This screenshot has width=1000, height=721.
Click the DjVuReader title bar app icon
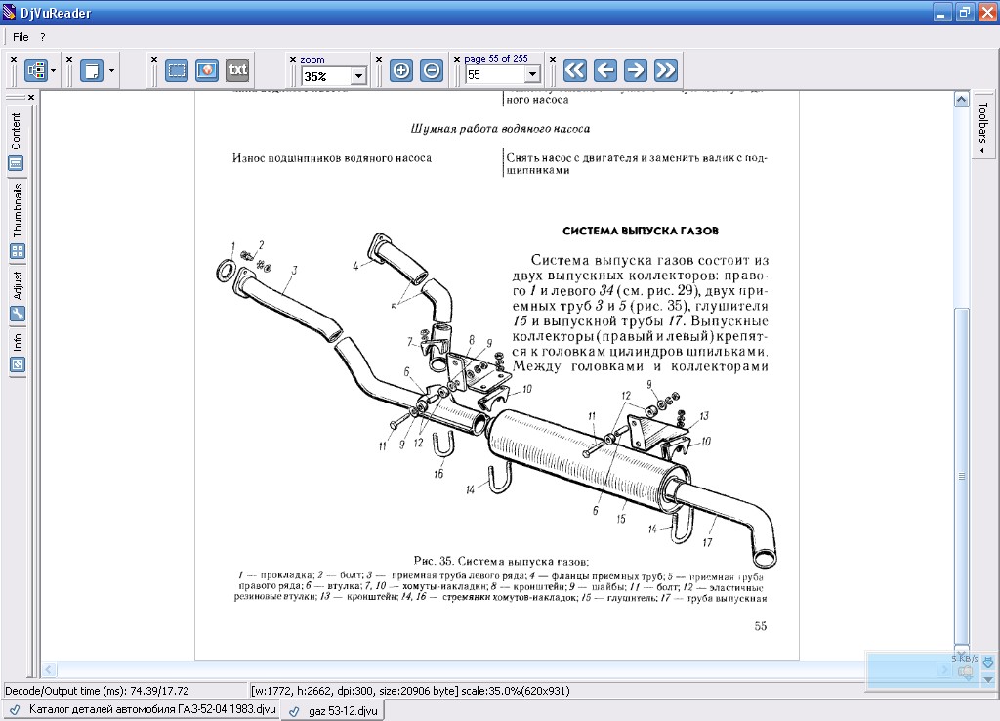coord(10,12)
